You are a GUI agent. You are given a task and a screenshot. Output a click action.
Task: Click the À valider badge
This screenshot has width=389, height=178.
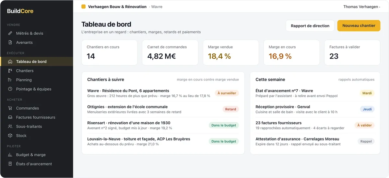364,125
